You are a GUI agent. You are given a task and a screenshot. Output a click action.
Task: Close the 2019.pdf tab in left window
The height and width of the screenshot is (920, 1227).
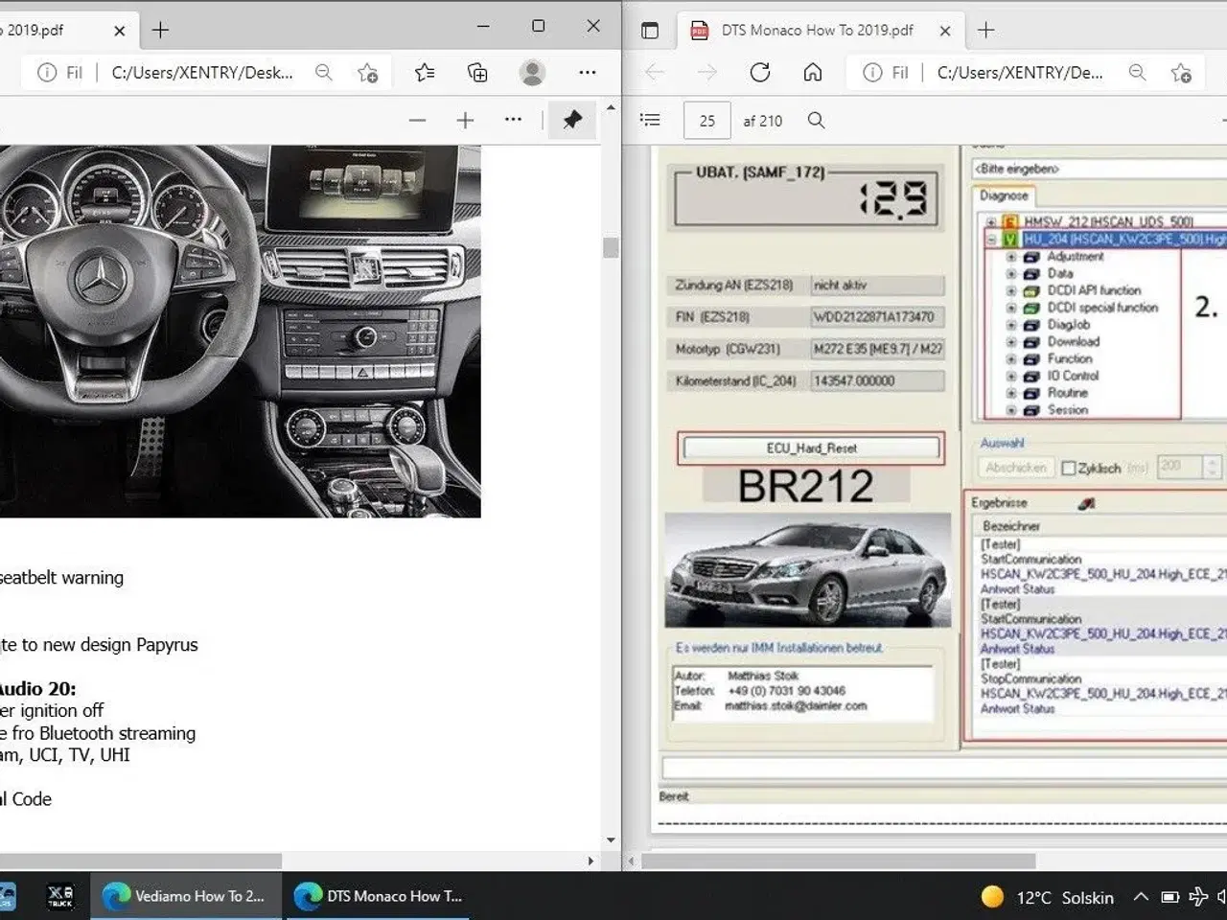coord(119,31)
